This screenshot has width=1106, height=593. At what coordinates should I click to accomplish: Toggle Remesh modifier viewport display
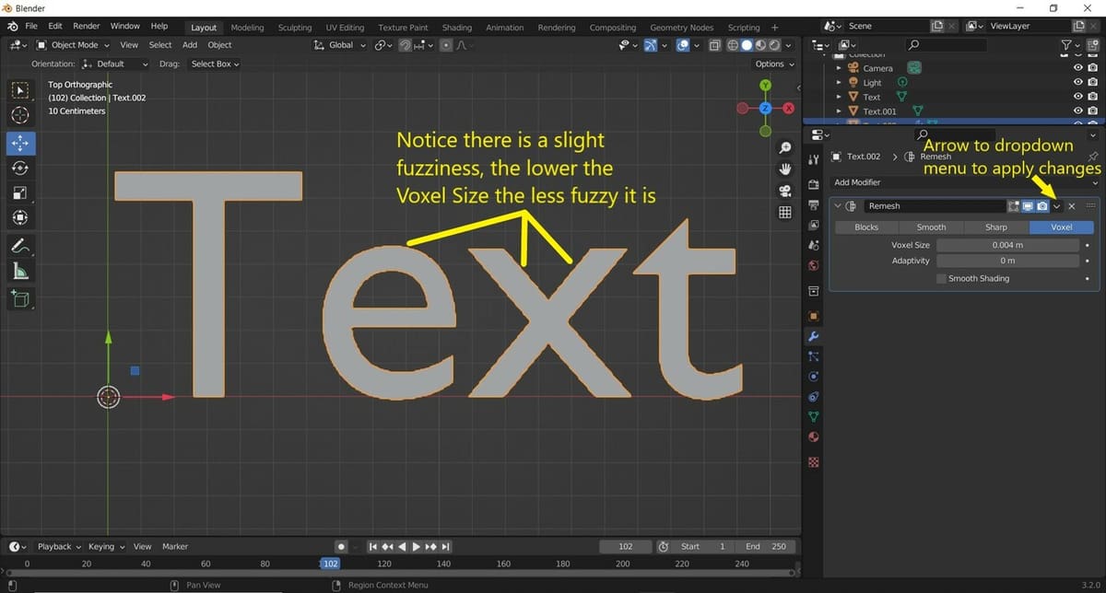1028,206
